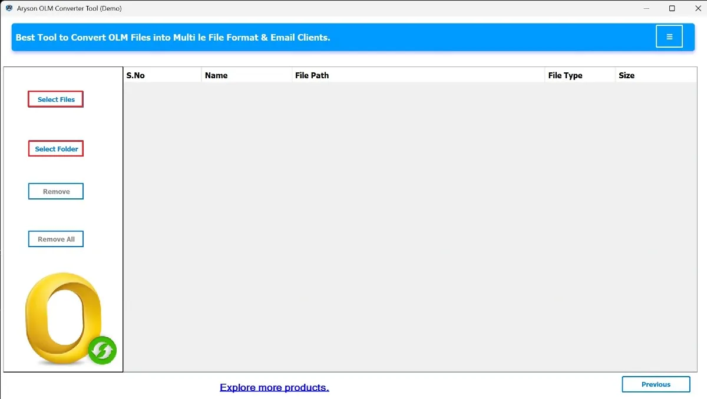The image size is (707, 399).
Task: Sort entries by the Size column
Action: [626, 75]
